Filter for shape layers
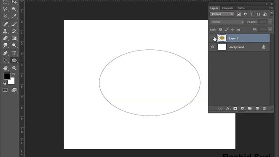279x157 pixels. pyautogui.click(x=259, y=14)
